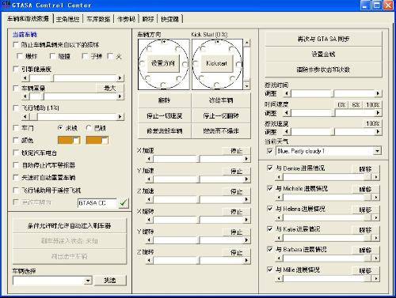Tick the bullet (子弹) damage checkbox
Image resolution: width=396 pixels, height=298 pixels.
click(x=86, y=56)
